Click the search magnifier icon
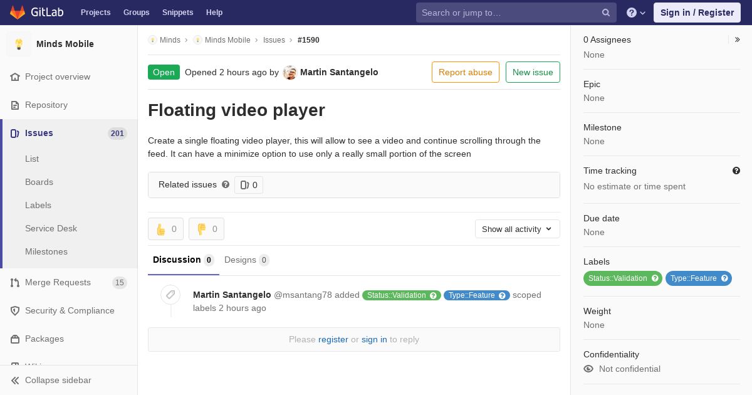The height and width of the screenshot is (395, 752). click(605, 13)
